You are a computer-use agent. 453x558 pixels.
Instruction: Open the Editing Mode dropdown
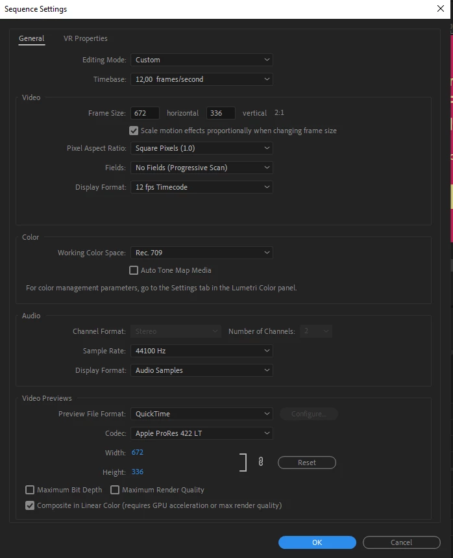click(202, 60)
